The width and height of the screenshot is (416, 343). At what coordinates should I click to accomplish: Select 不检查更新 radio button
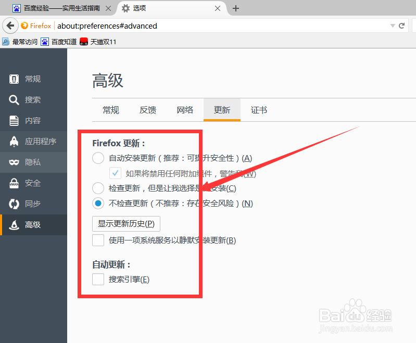(x=98, y=204)
